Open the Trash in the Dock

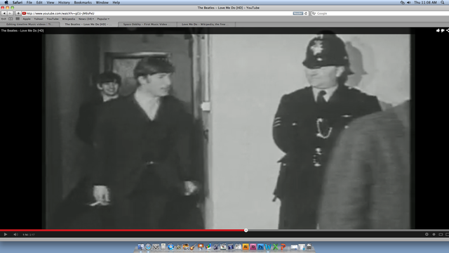(309, 247)
